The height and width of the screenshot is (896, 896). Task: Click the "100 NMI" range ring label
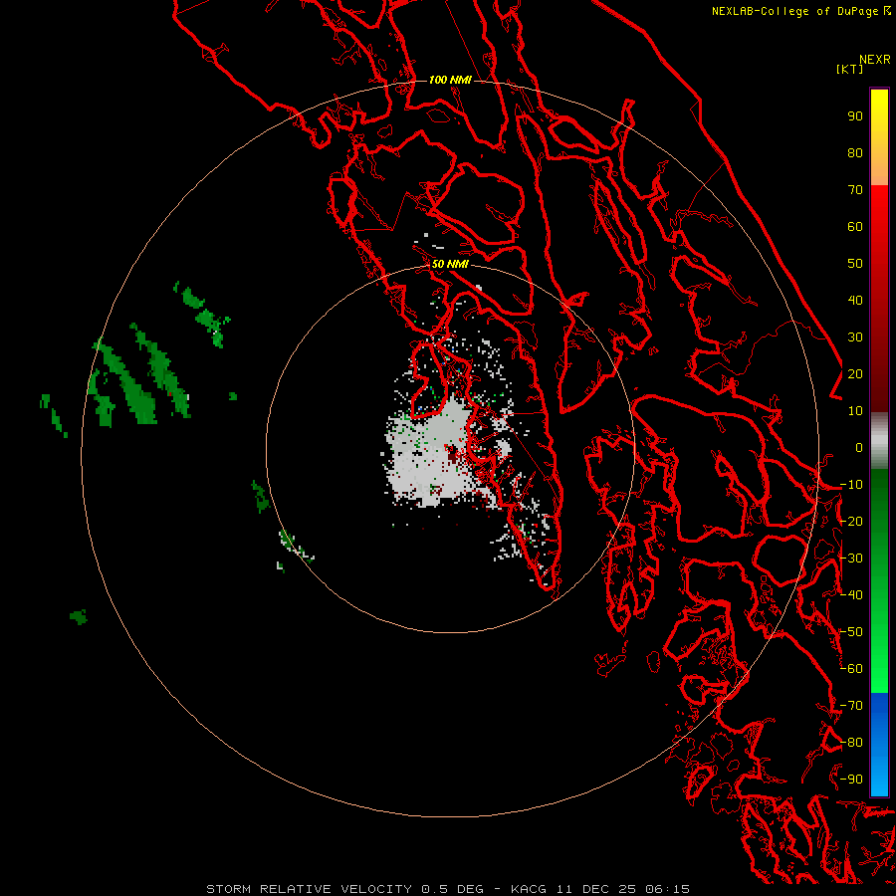tap(450, 80)
